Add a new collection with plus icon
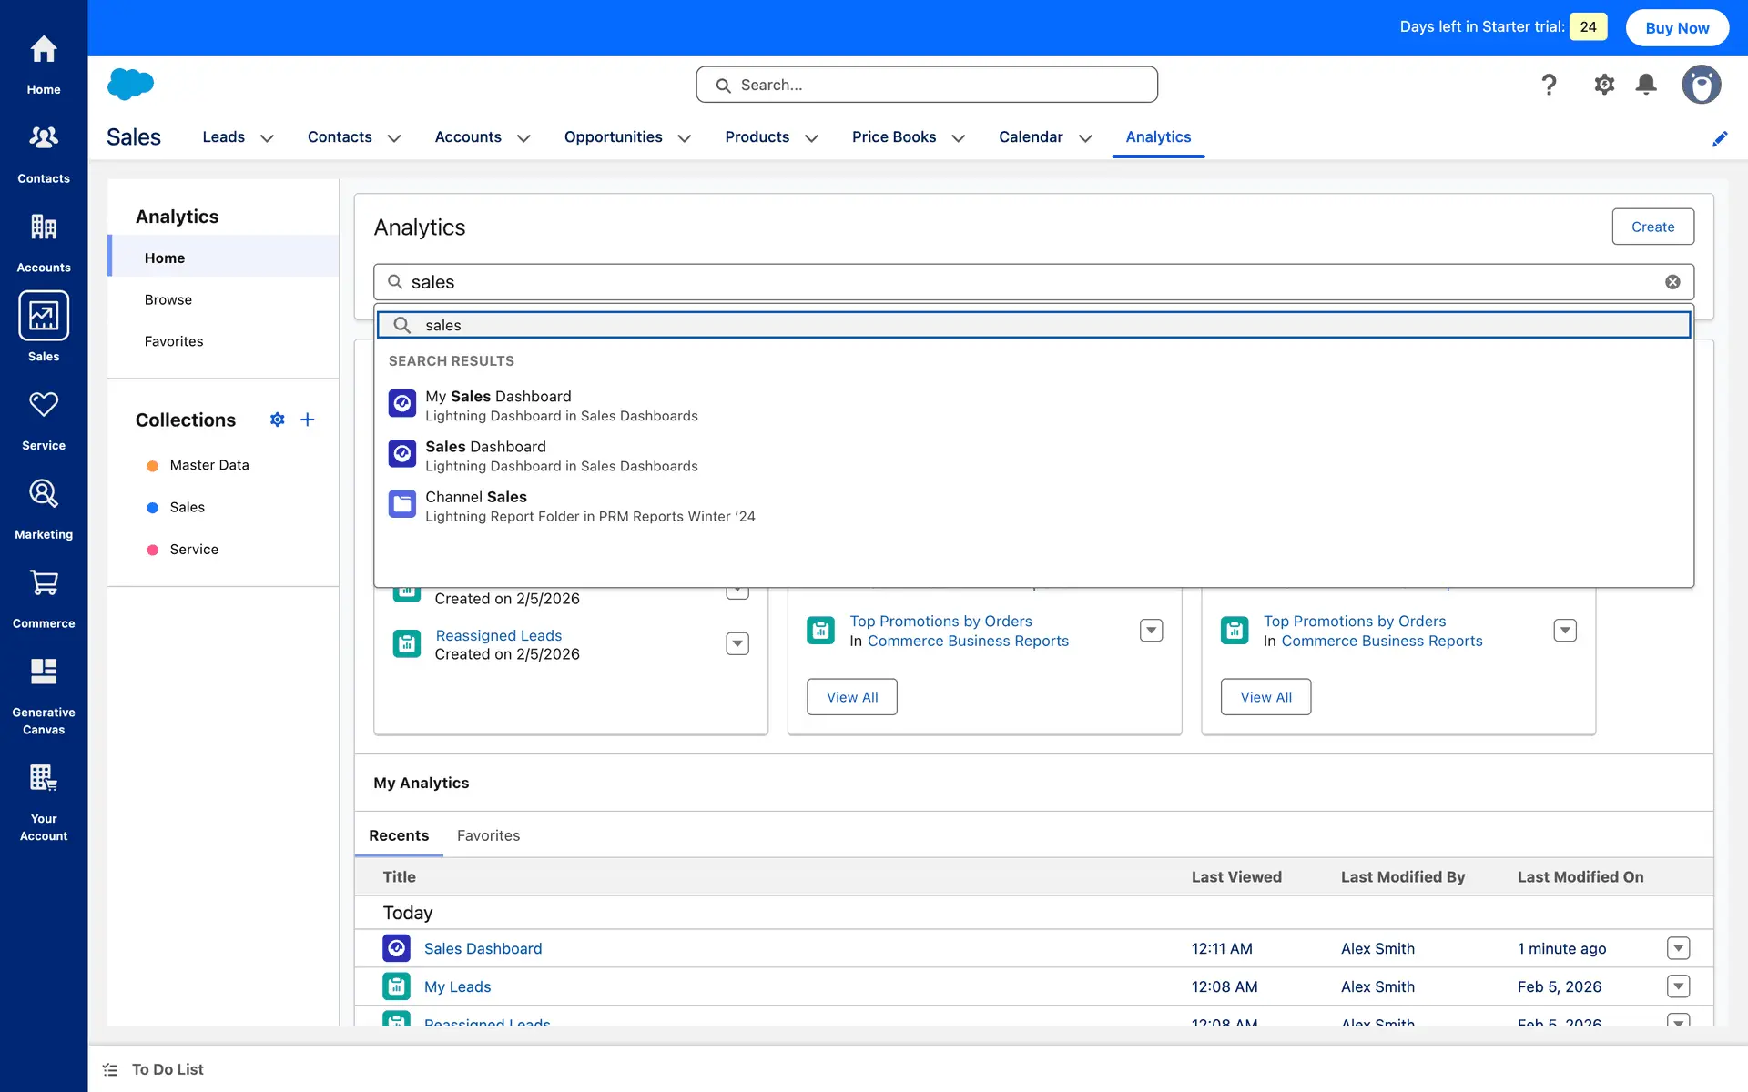The width and height of the screenshot is (1748, 1092). (x=308, y=420)
